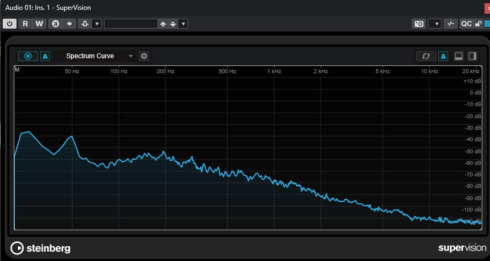Screen dimensions: 490x261
Task: Load next preset with down arrow
Action: (173, 24)
